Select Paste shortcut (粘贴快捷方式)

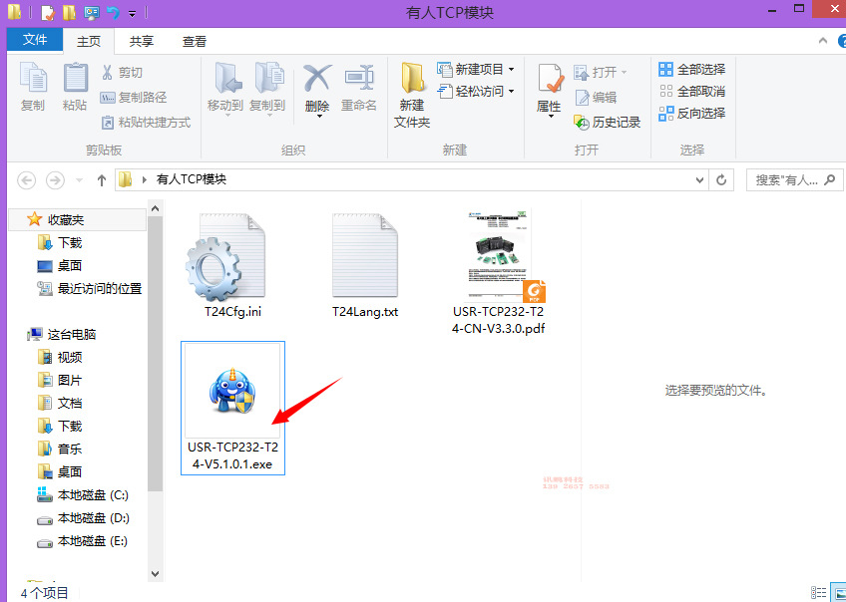[147, 123]
